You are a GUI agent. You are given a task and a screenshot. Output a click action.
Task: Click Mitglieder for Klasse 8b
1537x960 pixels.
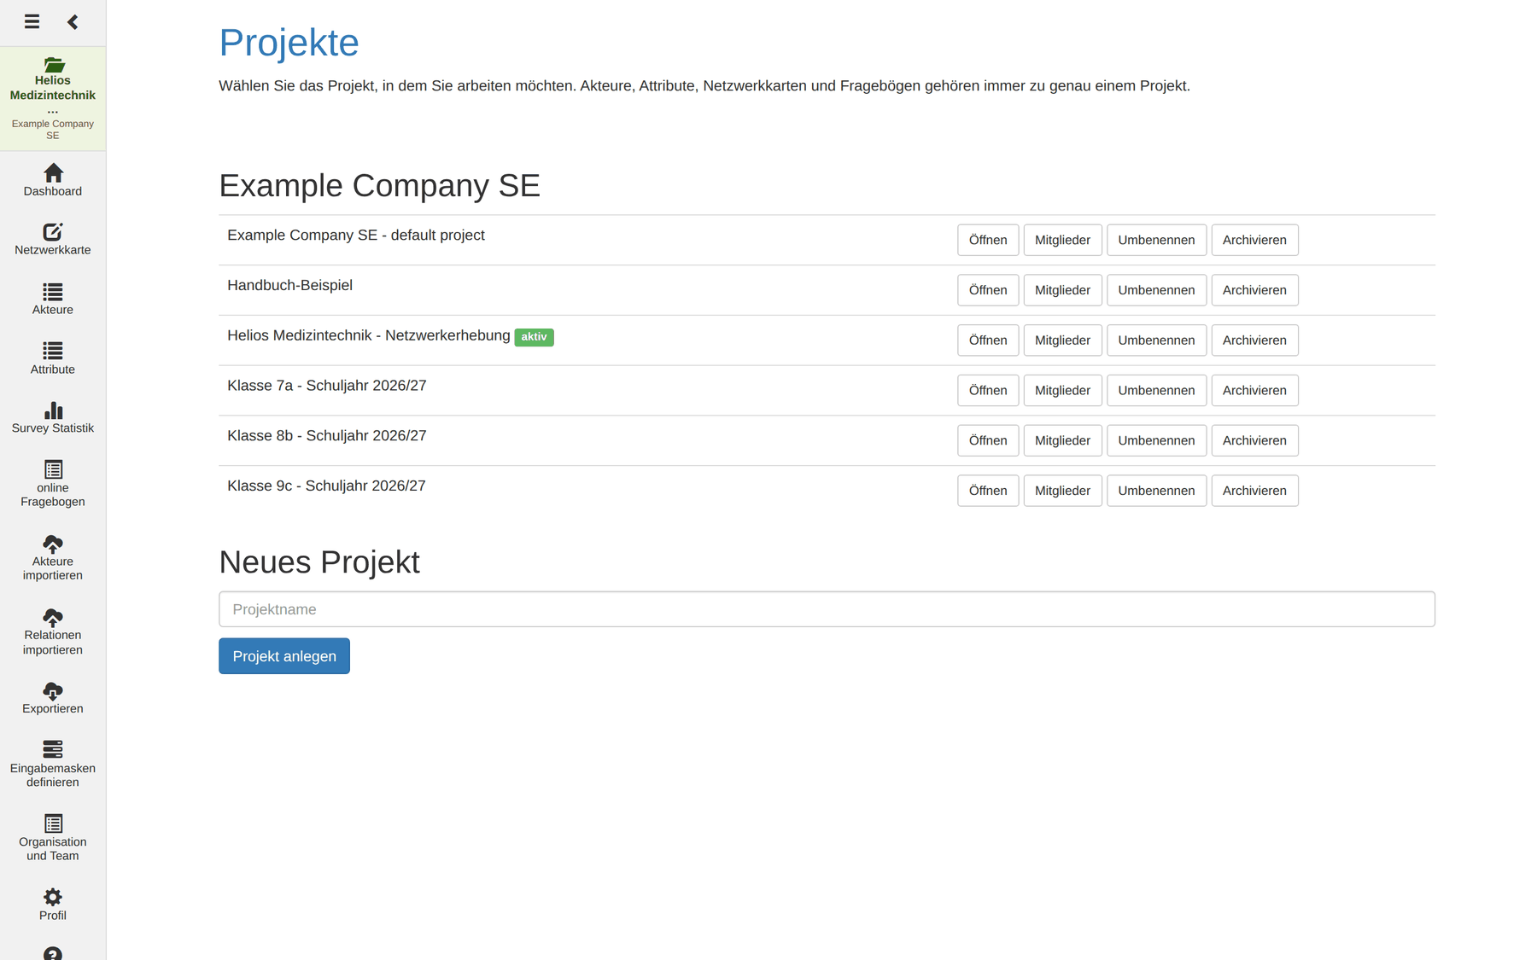point(1062,440)
